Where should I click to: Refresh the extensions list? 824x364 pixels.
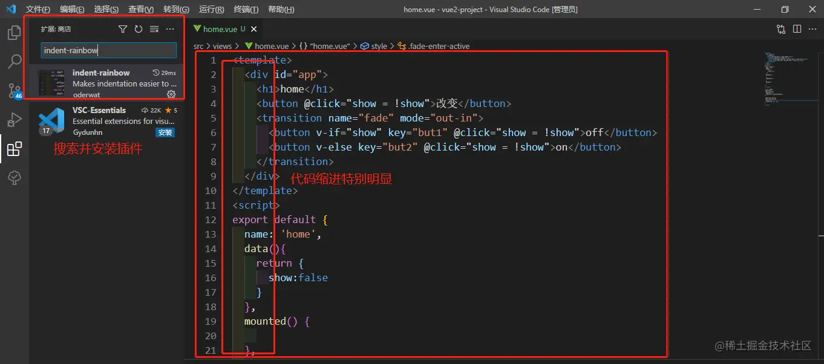coord(139,29)
